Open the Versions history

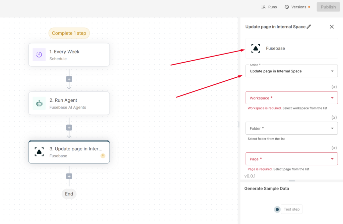click(297, 7)
